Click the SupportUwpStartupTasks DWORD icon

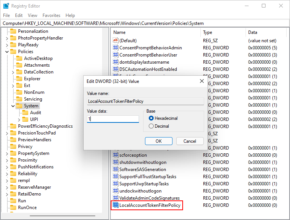(x=115, y=183)
